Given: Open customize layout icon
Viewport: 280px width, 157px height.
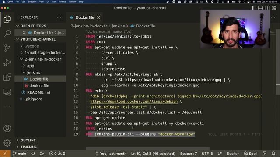Looking at the screenshot, I should click(x=274, y=8).
